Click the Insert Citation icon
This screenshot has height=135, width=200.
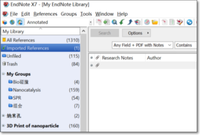click(164, 22)
